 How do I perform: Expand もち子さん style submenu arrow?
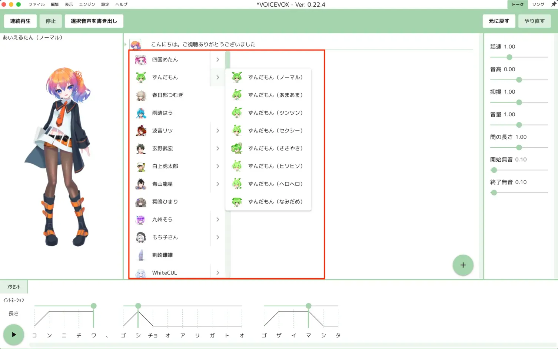click(x=218, y=237)
